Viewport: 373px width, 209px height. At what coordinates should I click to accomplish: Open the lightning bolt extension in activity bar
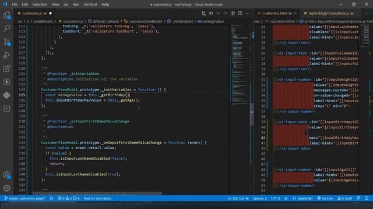pyautogui.click(x=6, y=82)
